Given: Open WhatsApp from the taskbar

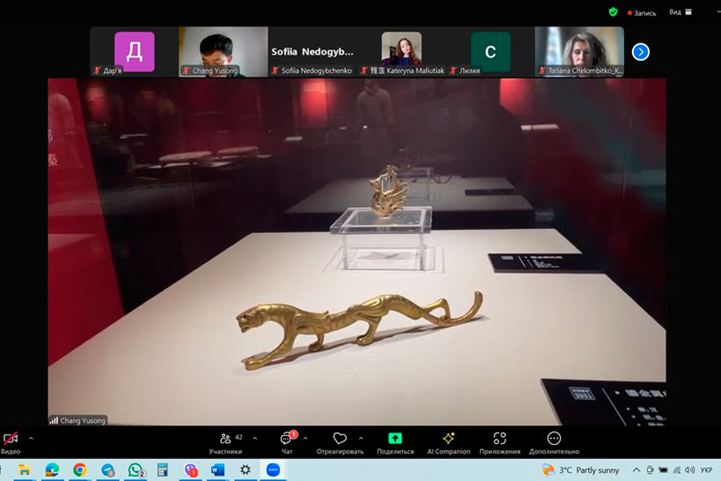Looking at the screenshot, I should click(x=135, y=470).
